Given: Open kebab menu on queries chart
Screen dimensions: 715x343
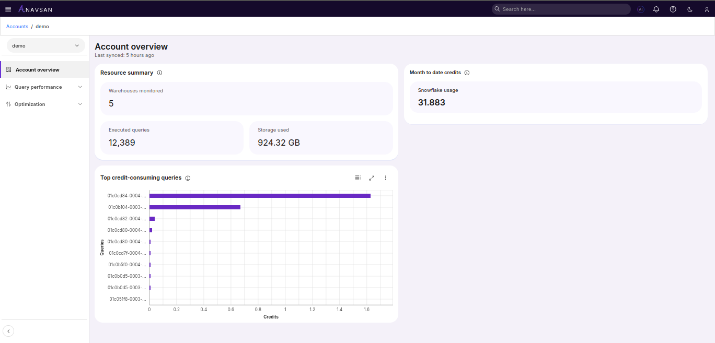Looking at the screenshot, I should tap(385, 178).
